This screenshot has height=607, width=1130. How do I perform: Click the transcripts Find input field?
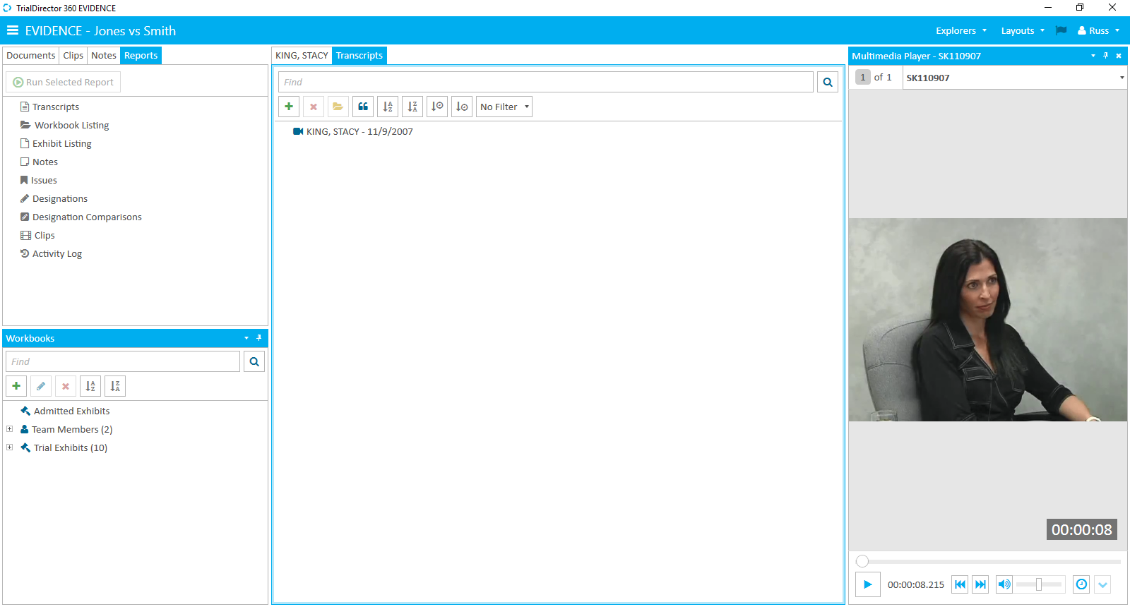pyautogui.click(x=546, y=82)
